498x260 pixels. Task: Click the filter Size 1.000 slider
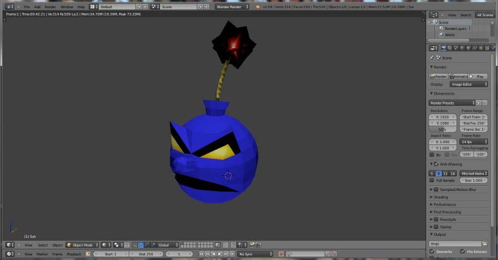(473, 180)
